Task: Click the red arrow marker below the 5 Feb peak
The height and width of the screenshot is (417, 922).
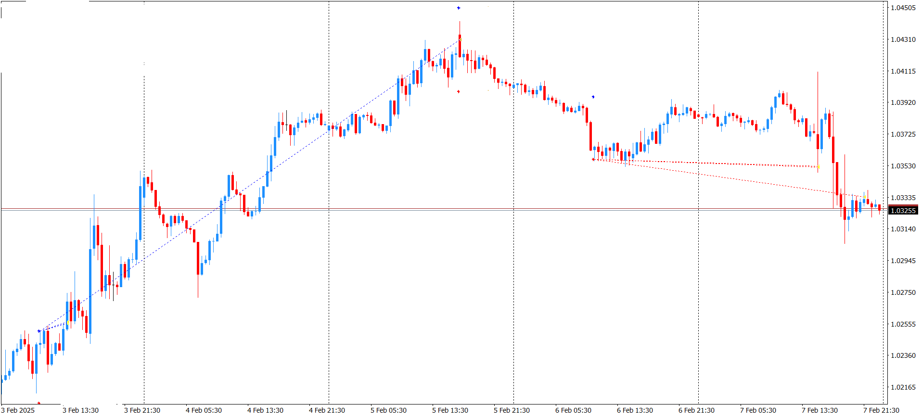Action: [459, 91]
